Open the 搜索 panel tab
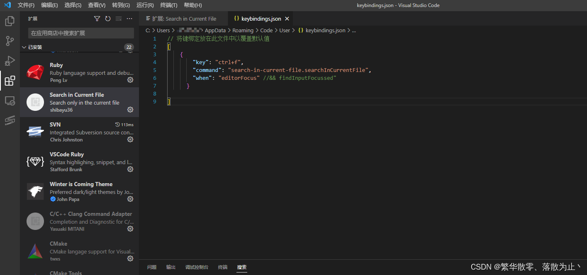587x275 pixels. coord(242,267)
